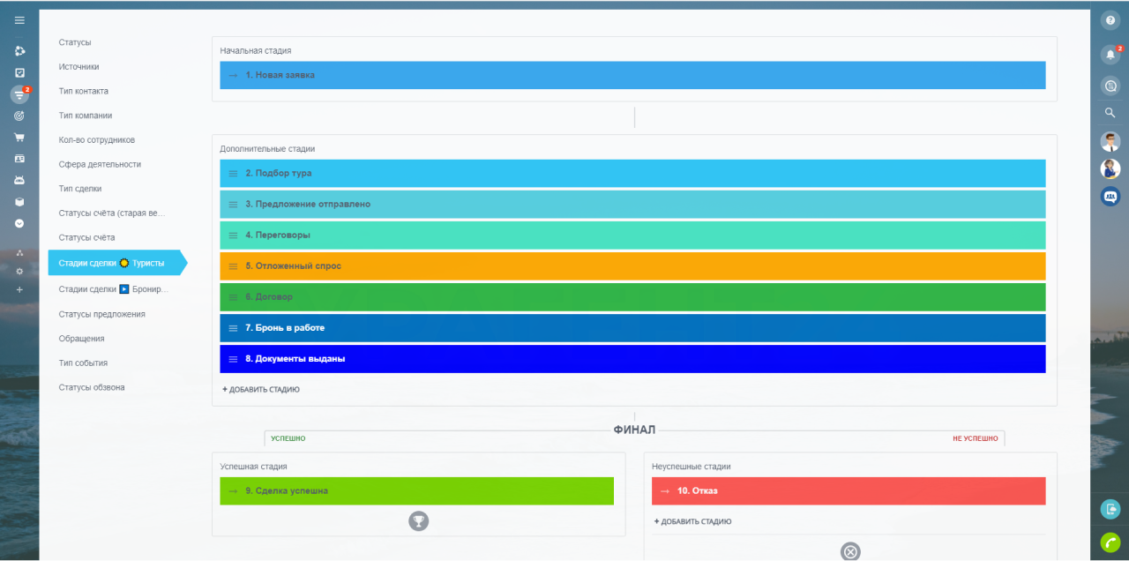Viewport: 1129px width, 561px height.
Task: Click the notifications bell icon
Action: (x=1110, y=55)
